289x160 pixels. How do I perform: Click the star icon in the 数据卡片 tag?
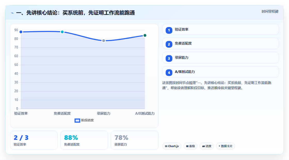[x=219, y=146]
